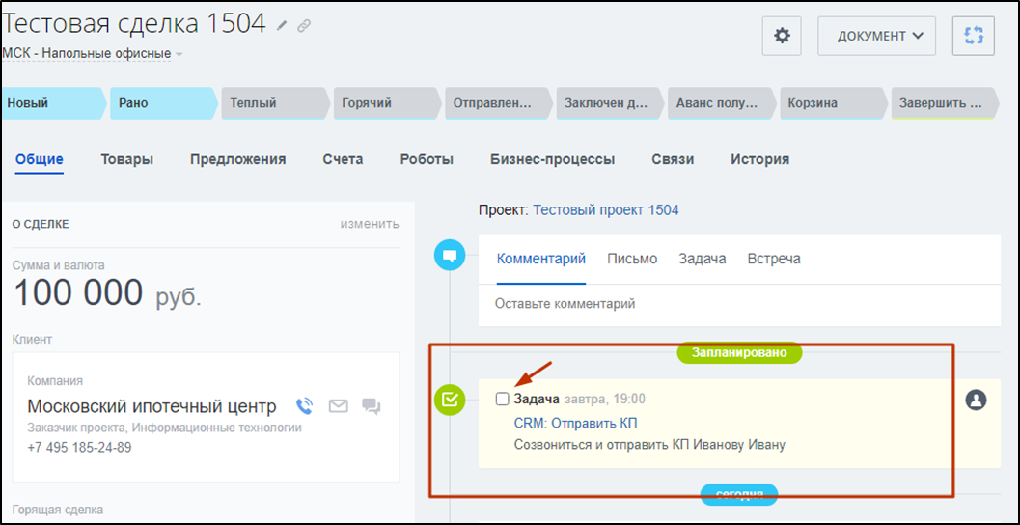Viewport: 1020px width, 525px height.
Task: Expand the МСК - Напольные офисные pipeline dropdown
Action: pyautogui.click(x=179, y=54)
